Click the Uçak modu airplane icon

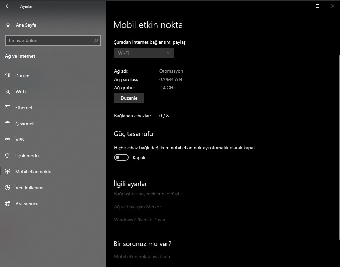[8, 156]
